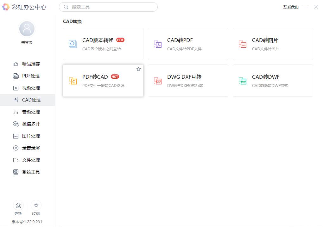The width and height of the screenshot is (323, 227).
Task: Click description CAD文件转PDF文件
Action: [x=184, y=49]
